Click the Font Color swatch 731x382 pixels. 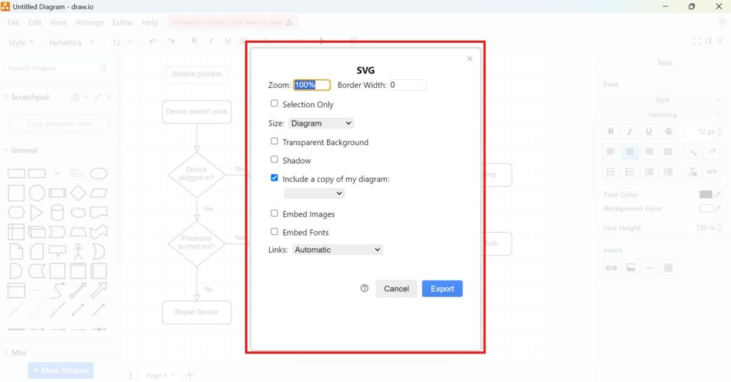pyautogui.click(x=705, y=194)
